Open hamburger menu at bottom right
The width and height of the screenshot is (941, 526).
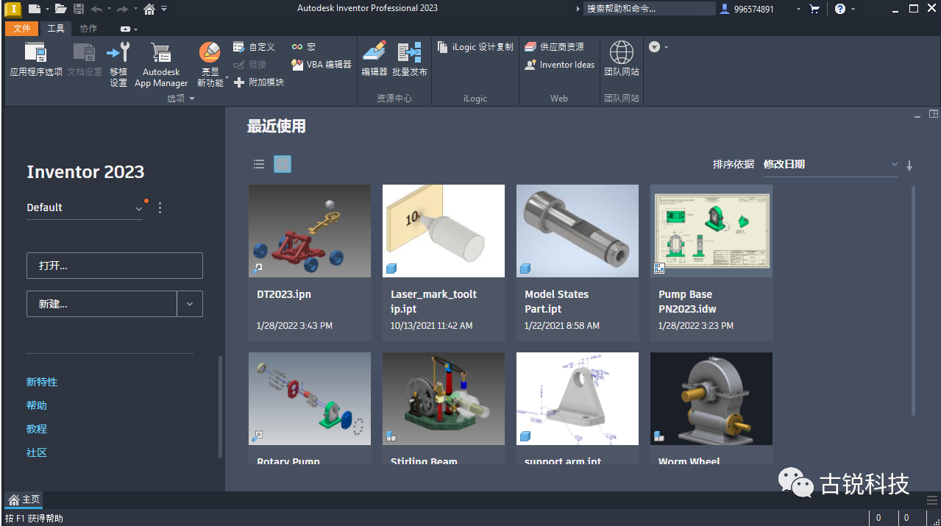tap(931, 500)
